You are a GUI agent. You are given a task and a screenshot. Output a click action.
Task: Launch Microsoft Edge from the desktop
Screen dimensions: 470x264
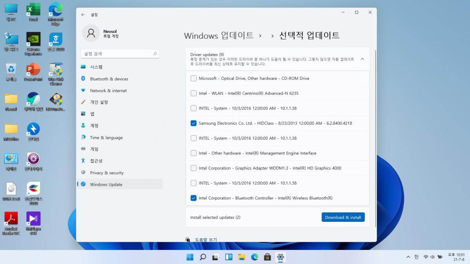56,14
